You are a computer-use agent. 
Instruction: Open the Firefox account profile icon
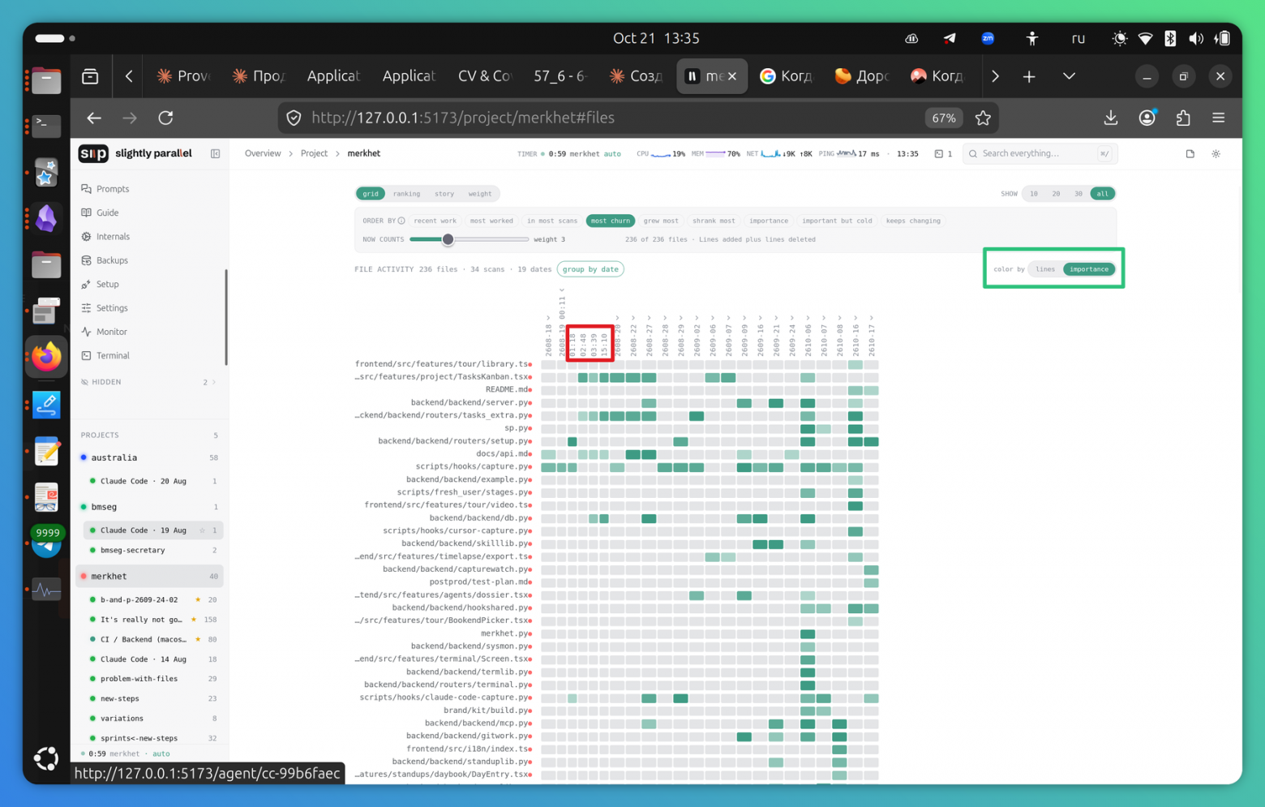(1147, 118)
